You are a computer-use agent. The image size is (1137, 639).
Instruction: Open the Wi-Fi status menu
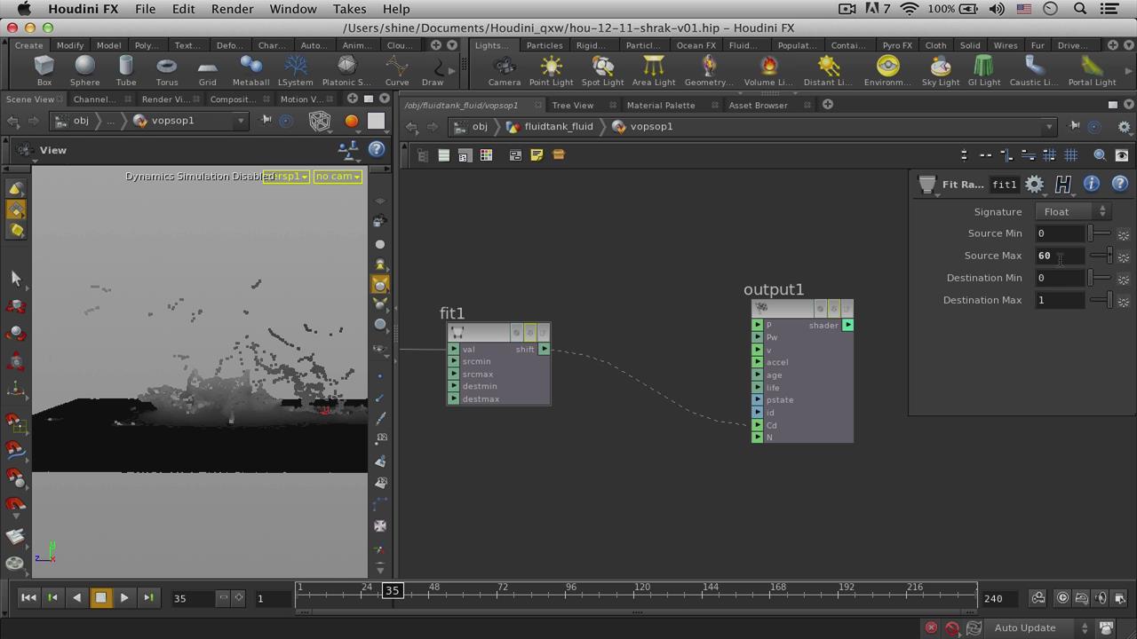(x=910, y=9)
